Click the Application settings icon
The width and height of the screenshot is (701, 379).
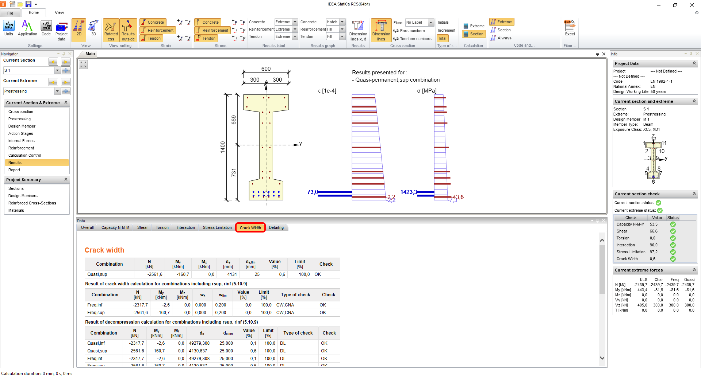(x=27, y=28)
